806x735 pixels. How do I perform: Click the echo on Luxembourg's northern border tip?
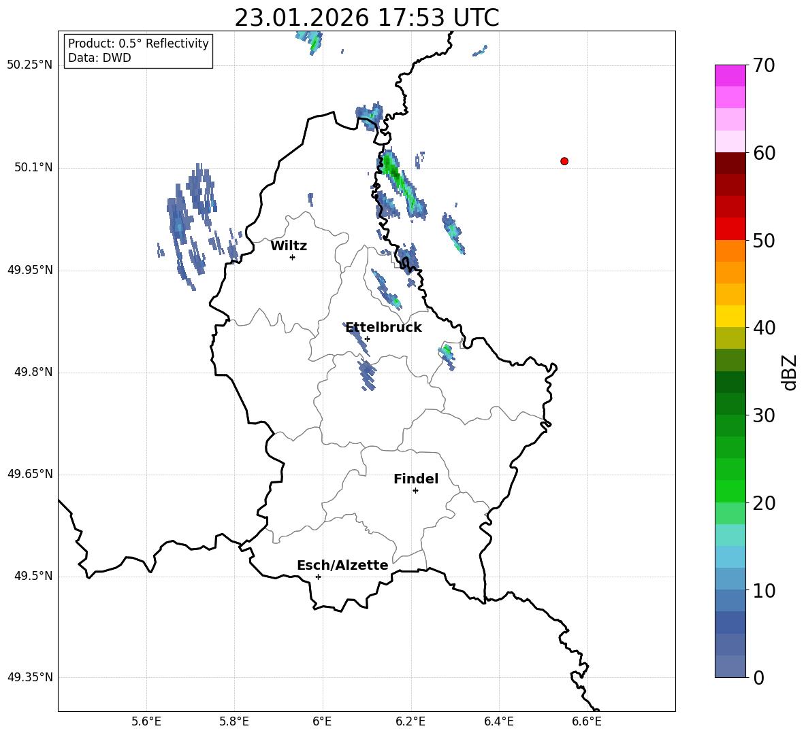tap(370, 116)
